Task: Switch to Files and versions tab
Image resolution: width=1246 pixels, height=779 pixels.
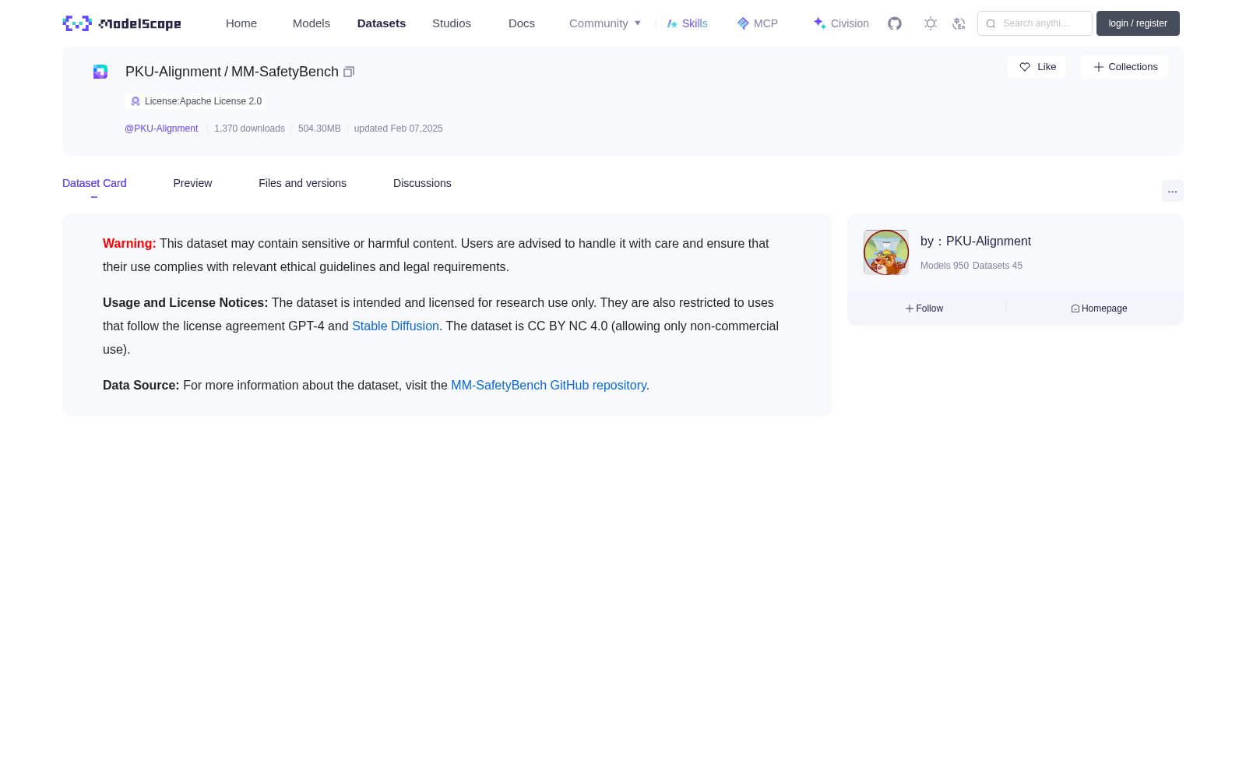Action: (x=302, y=183)
